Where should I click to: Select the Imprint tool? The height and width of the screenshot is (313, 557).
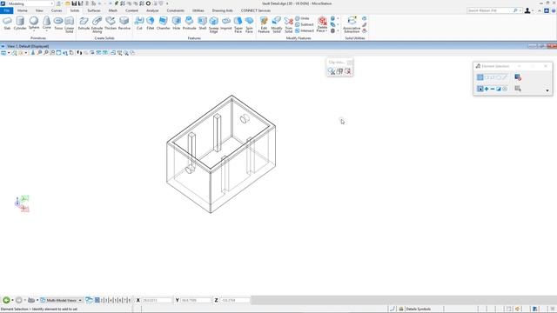click(x=226, y=23)
